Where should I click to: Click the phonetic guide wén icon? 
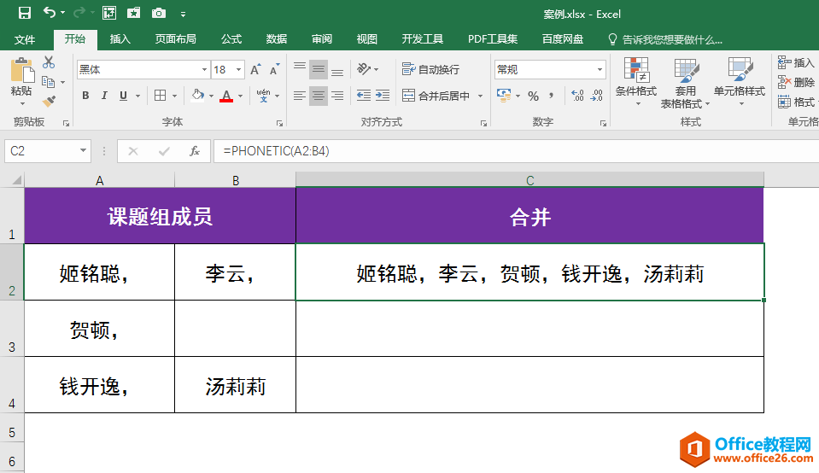pos(263,96)
